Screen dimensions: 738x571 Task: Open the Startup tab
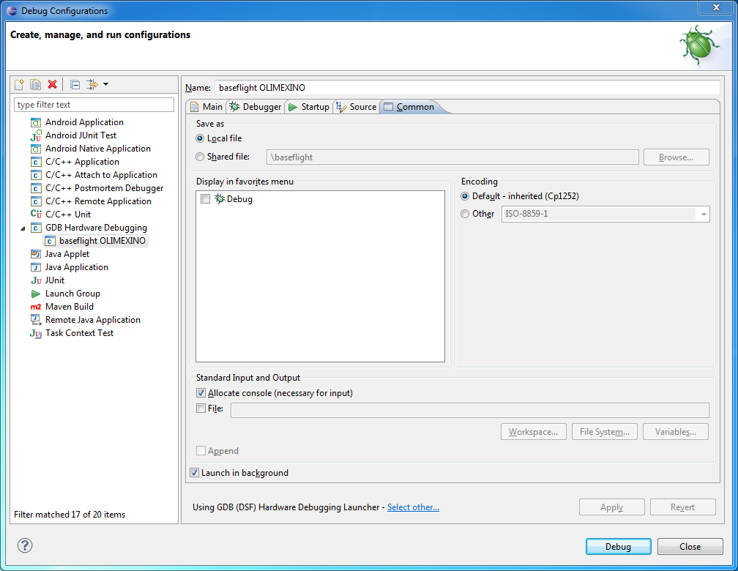[309, 107]
